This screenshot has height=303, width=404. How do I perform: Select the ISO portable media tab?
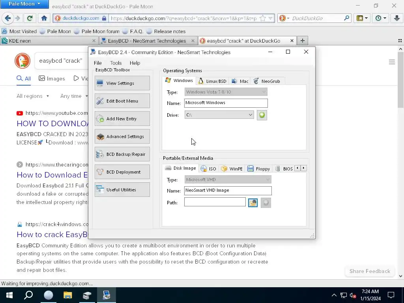pos(208,169)
